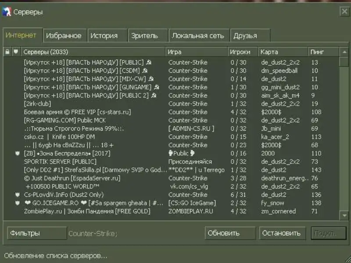Image resolution: width=351 pixels, height=263 pixels.
Task: Sort by the password lock column icon
Action: 7,52
